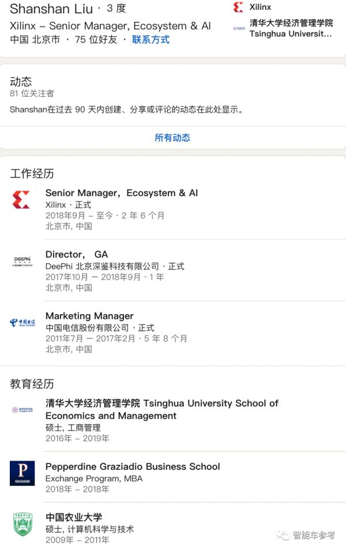Open the 中国农业大学 education entry

[74, 517]
